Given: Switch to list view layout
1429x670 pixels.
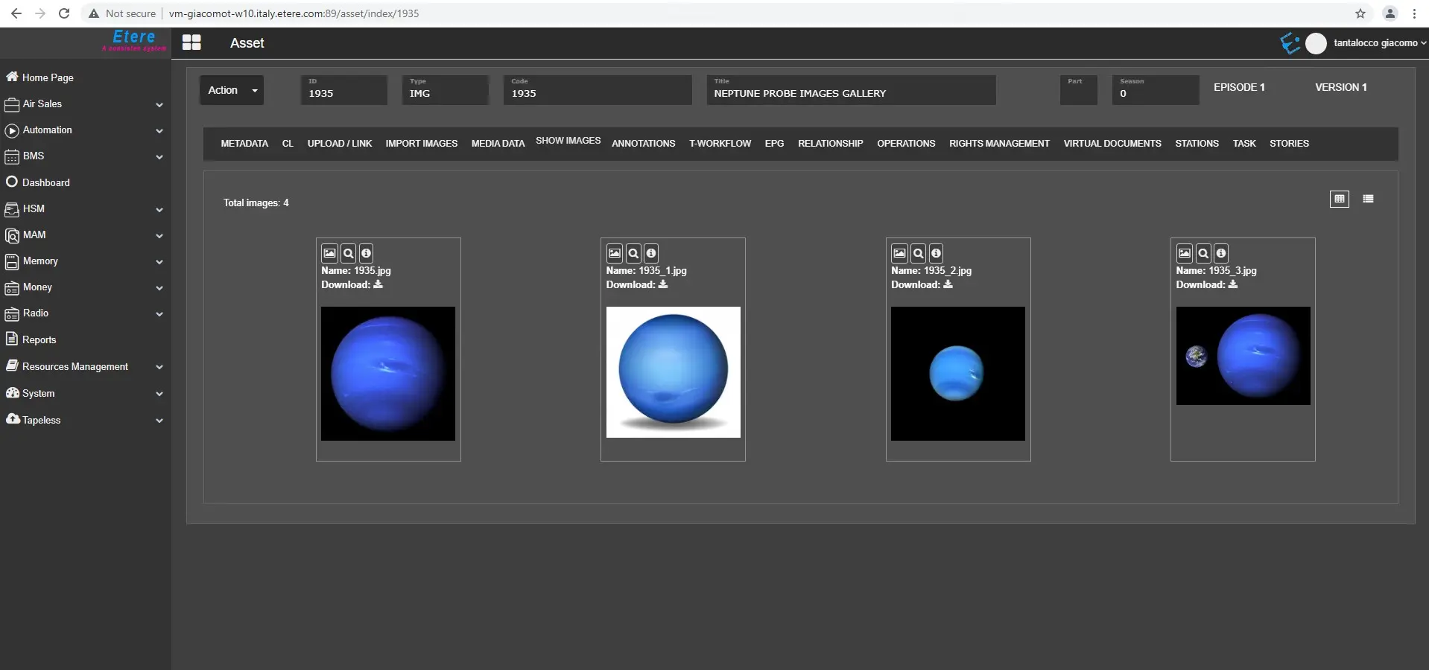Looking at the screenshot, I should tap(1368, 199).
